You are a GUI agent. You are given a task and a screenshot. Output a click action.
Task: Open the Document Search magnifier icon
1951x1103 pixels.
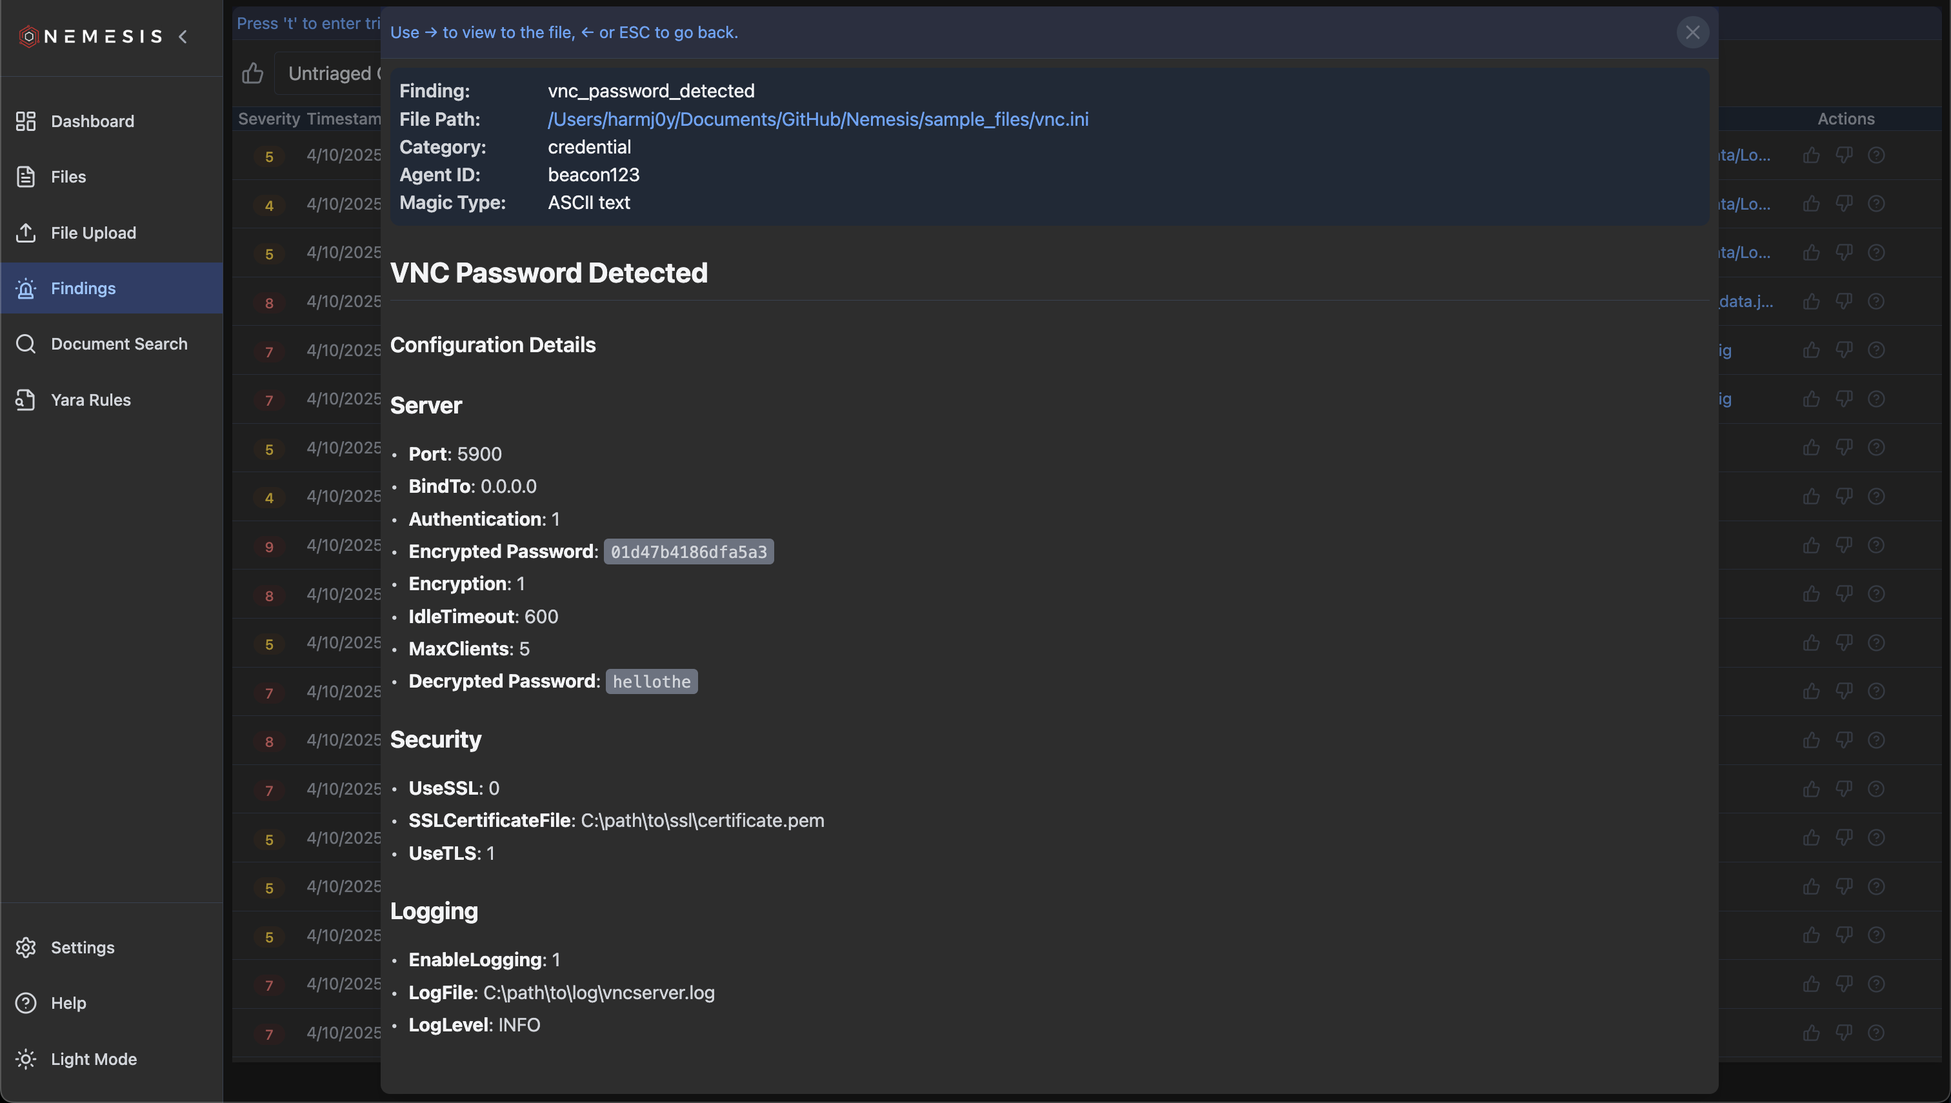point(26,344)
